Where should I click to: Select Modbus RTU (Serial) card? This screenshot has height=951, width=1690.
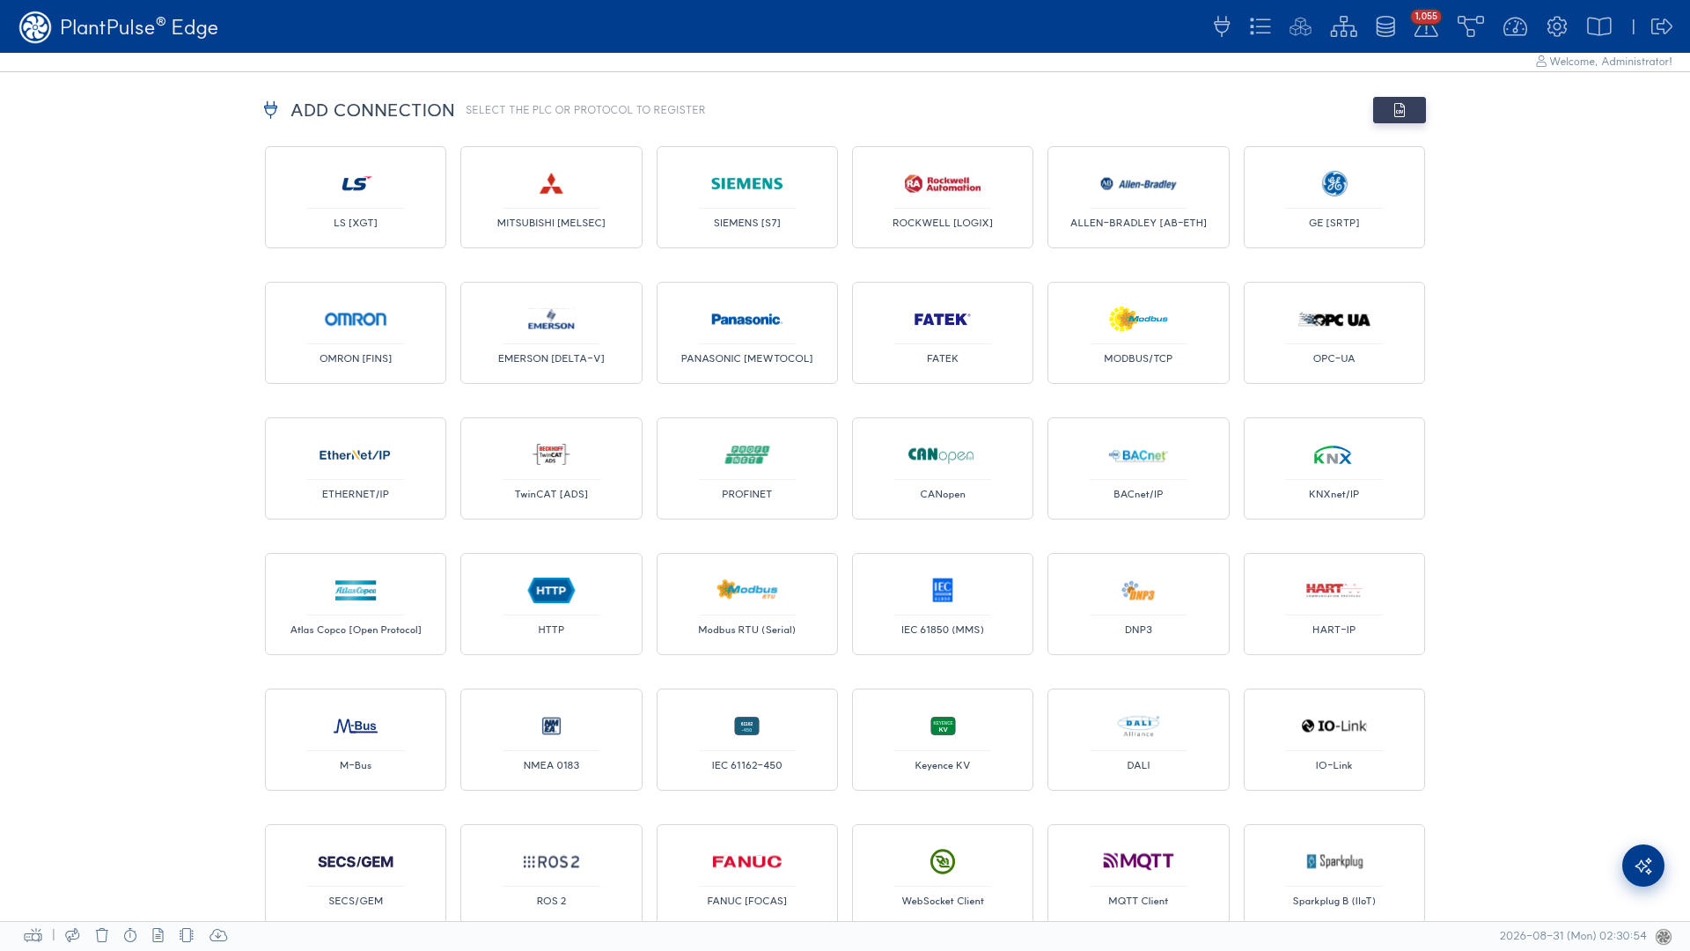pyautogui.click(x=747, y=604)
